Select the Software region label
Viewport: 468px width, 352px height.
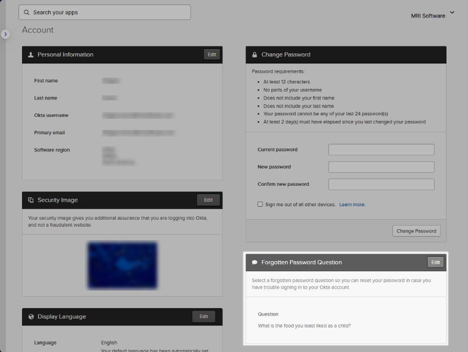tap(52, 150)
